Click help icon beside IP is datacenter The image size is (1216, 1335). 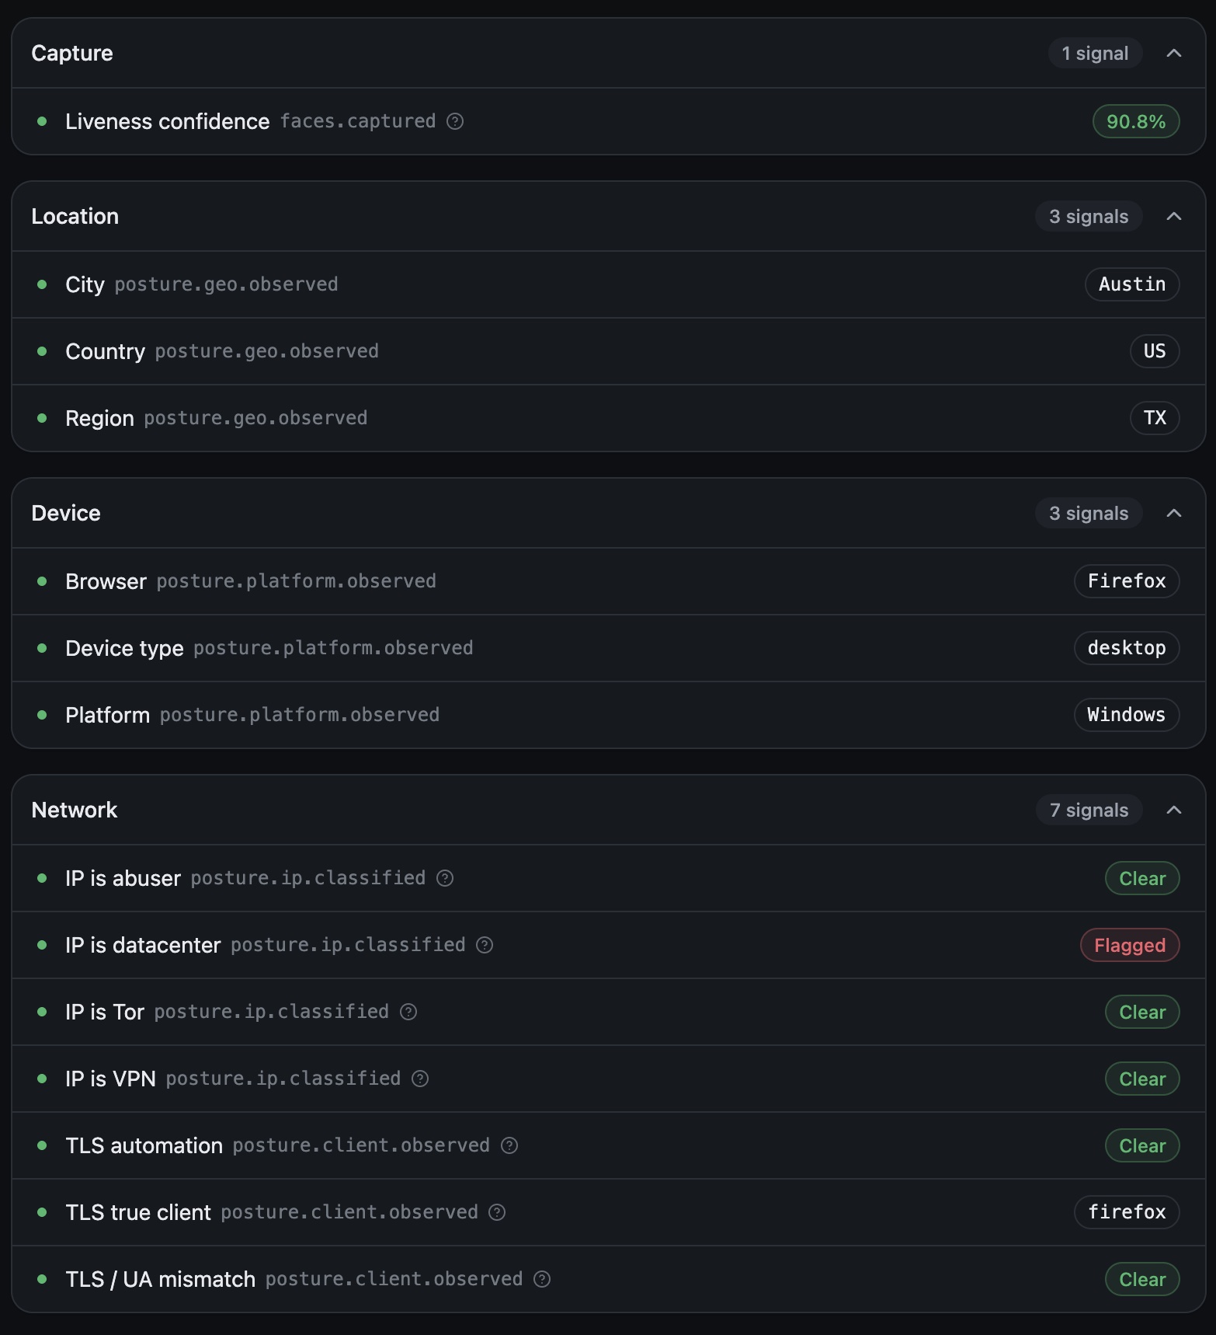tap(485, 945)
